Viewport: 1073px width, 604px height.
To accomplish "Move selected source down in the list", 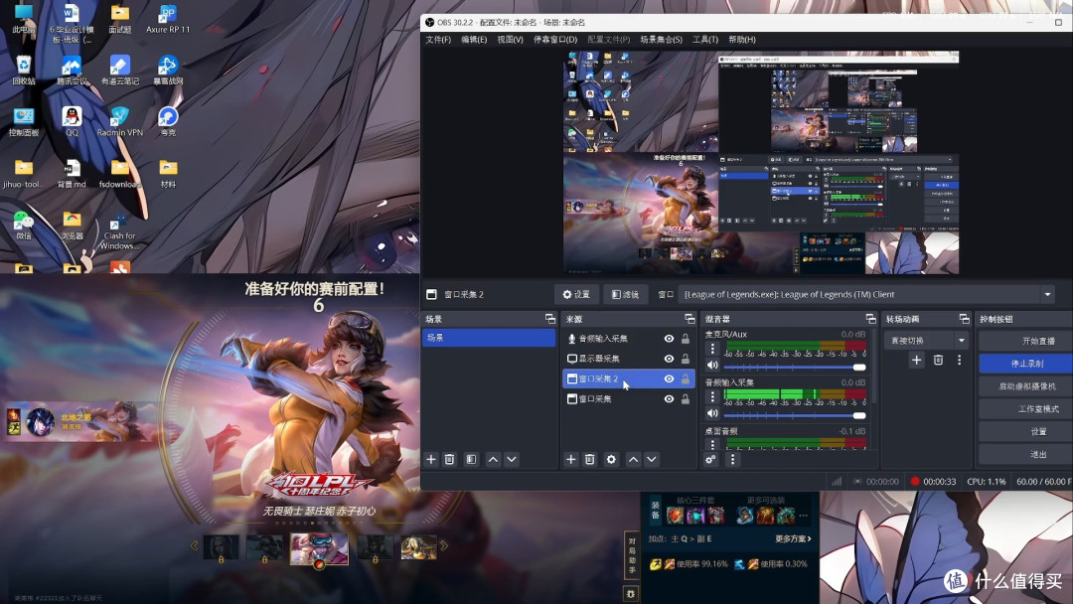I will point(652,460).
